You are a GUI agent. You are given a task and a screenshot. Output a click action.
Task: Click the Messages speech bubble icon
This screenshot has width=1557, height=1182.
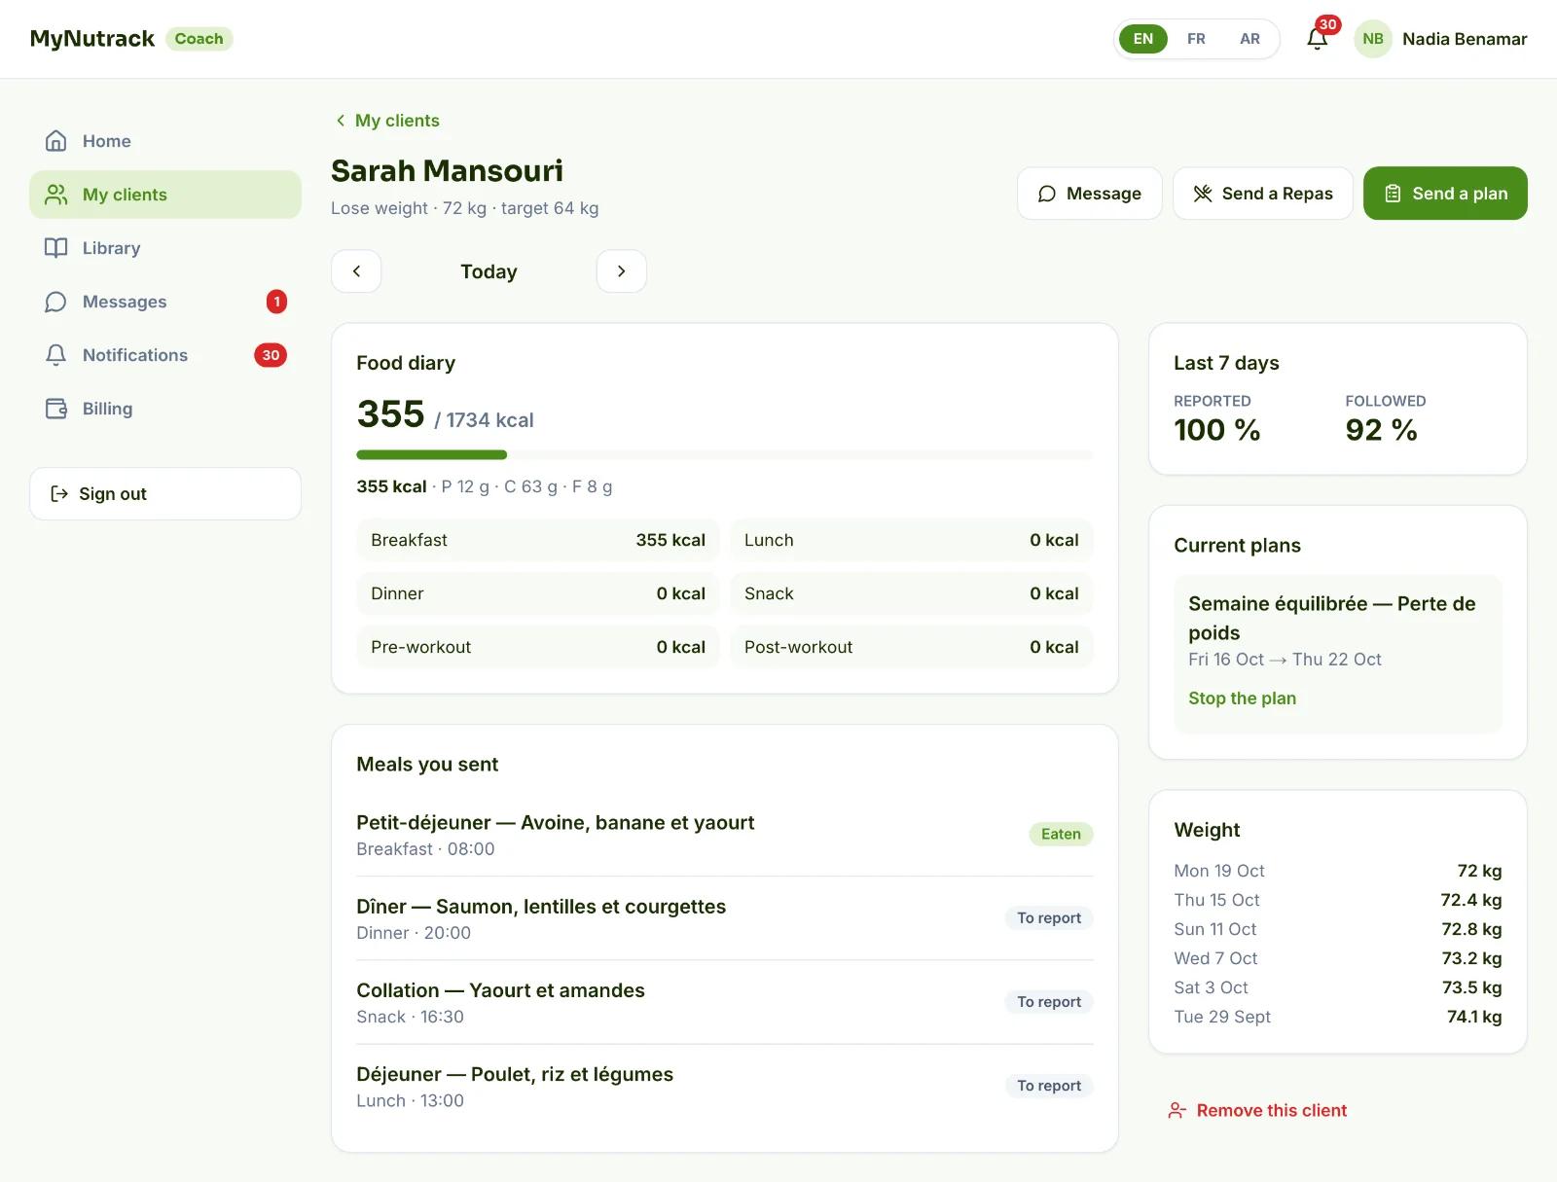click(x=56, y=302)
